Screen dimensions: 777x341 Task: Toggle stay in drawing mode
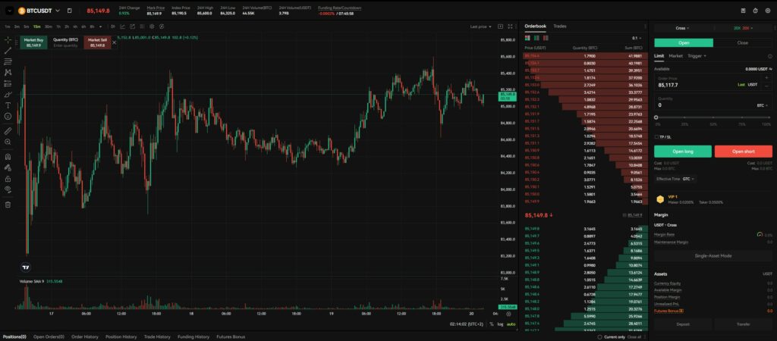(x=8, y=167)
